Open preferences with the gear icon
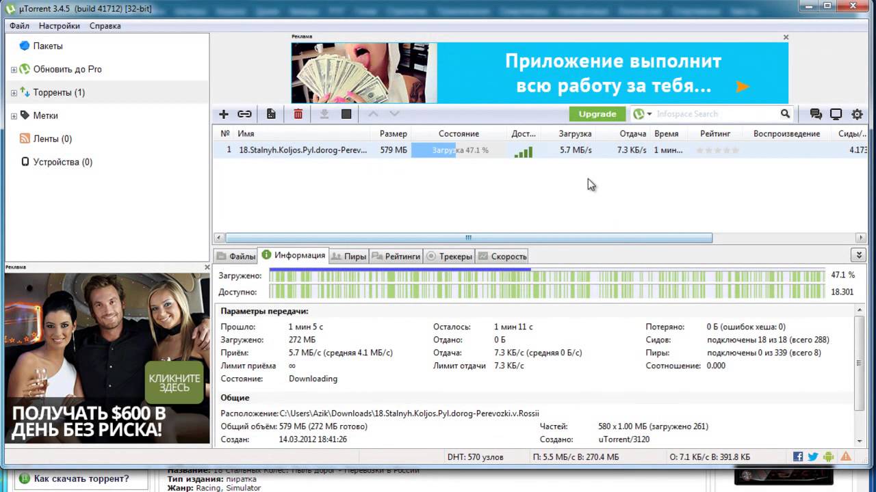Image resolution: width=876 pixels, height=492 pixels. point(857,114)
